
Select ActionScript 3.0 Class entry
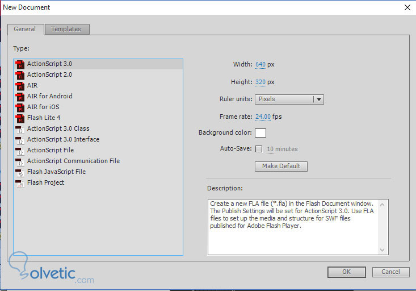[x=98, y=128]
